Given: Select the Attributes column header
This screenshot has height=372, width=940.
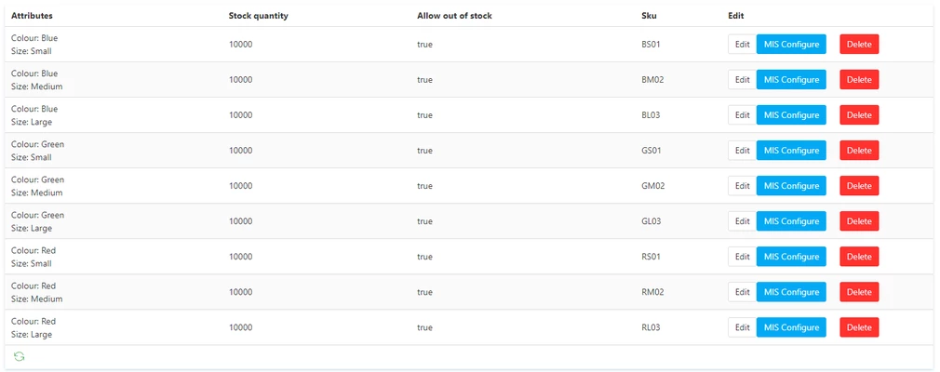Looking at the screenshot, I should coord(32,16).
